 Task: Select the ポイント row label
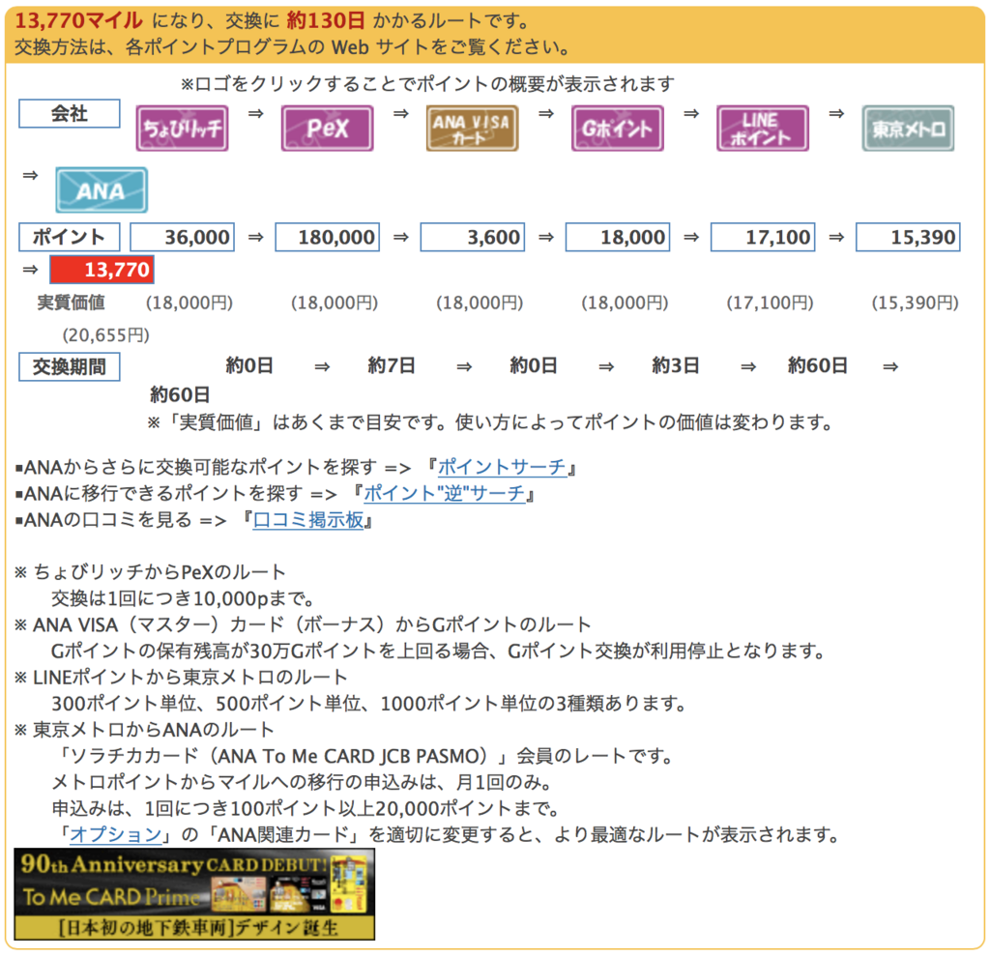point(70,238)
